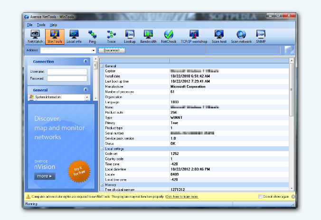Open the Tools menu

(41, 25)
